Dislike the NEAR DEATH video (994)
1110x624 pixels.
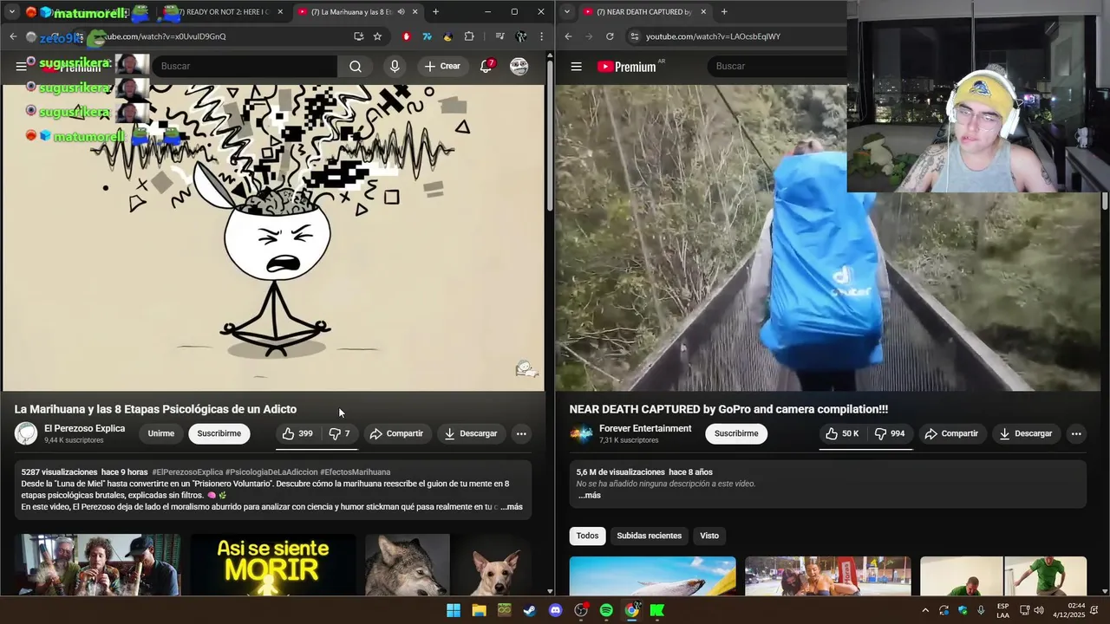tap(890, 433)
